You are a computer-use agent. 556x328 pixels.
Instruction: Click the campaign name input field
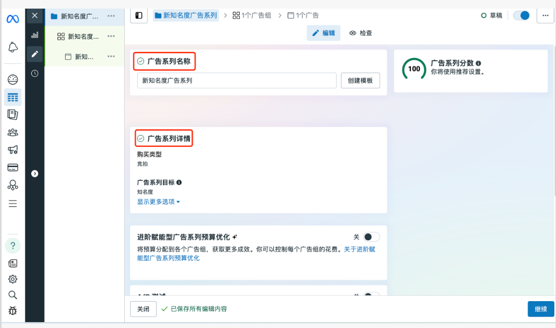(x=237, y=81)
